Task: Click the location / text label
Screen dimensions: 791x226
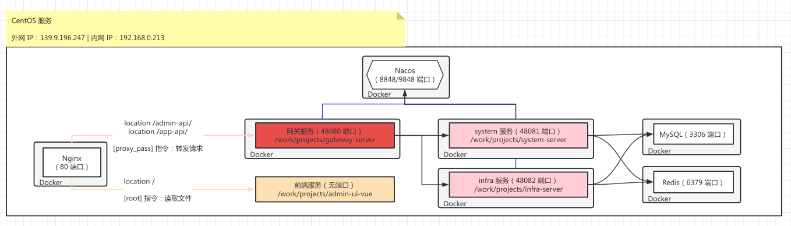Action: pos(139,182)
